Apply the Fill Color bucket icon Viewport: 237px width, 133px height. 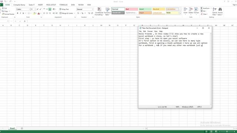click(34, 13)
